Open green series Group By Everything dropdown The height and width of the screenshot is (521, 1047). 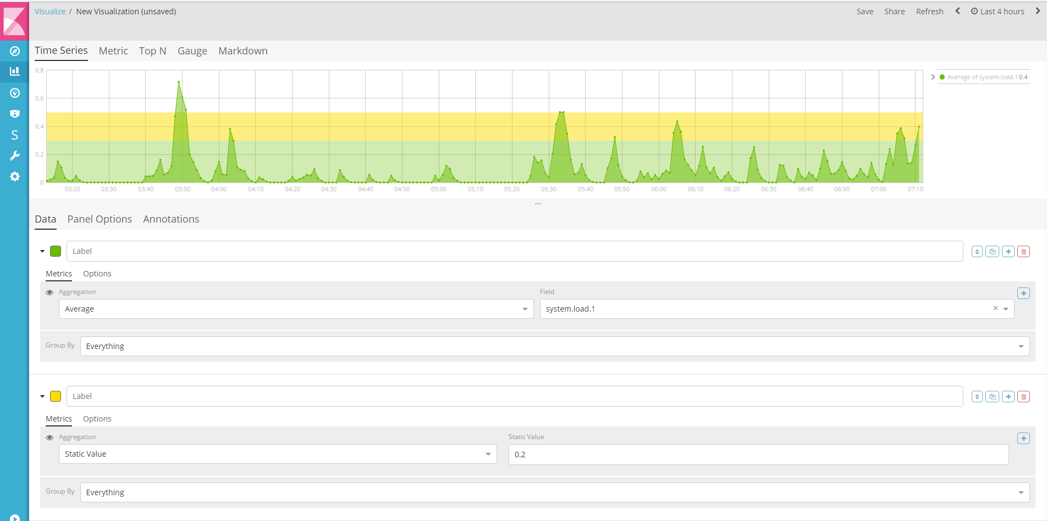click(555, 346)
